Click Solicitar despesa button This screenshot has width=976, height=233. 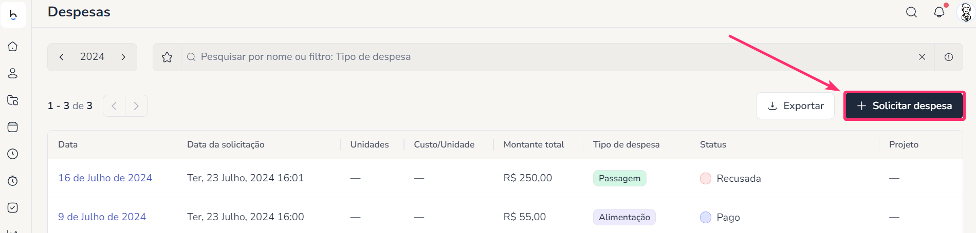tap(905, 106)
